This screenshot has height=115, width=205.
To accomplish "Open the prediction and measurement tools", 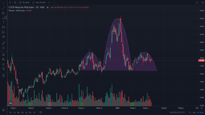I will [4, 32].
